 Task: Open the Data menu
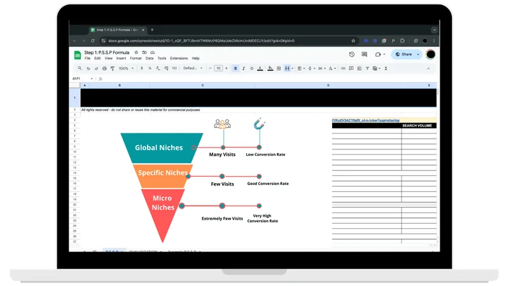coord(150,58)
